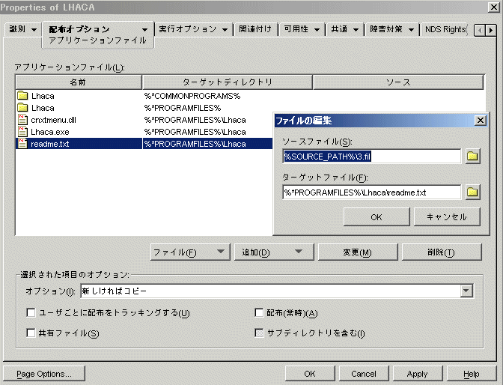Enable 配布(常時) checkbox
503x385 pixels.
(259, 312)
